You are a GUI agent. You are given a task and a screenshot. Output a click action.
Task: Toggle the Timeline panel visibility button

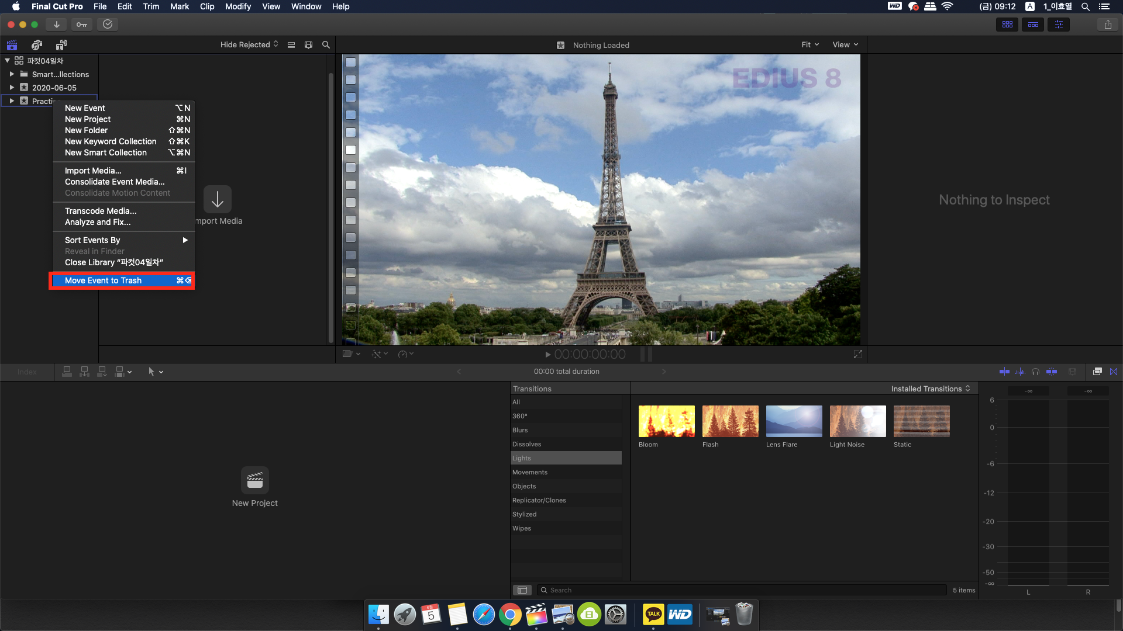point(1033,25)
